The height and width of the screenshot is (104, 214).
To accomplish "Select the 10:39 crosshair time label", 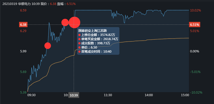I will [74, 95].
